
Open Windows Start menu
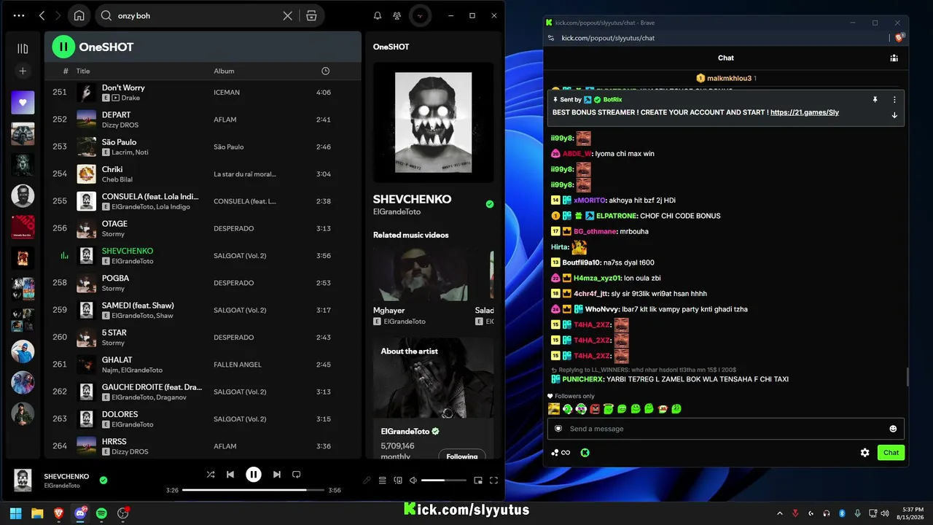(16, 513)
